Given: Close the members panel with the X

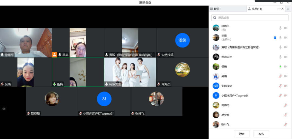Looking at the screenshot, I should 283,9.
